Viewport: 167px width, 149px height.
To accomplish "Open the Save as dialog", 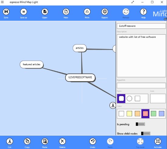I will (24, 12).
